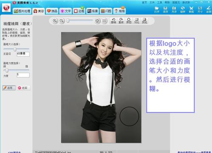212x153 pixels.
Task: Click the zoom in magnifier icon
Action: (x=55, y=21)
